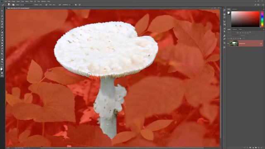This screenshot has height=149, width=265.
Task: Select the Gradient tool
Action: click(2, 41)
